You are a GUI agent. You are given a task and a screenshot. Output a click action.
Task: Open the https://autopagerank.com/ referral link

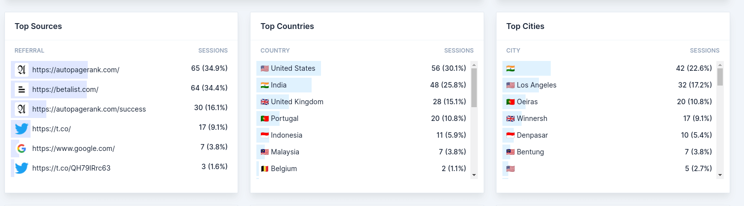click(76, 70)
